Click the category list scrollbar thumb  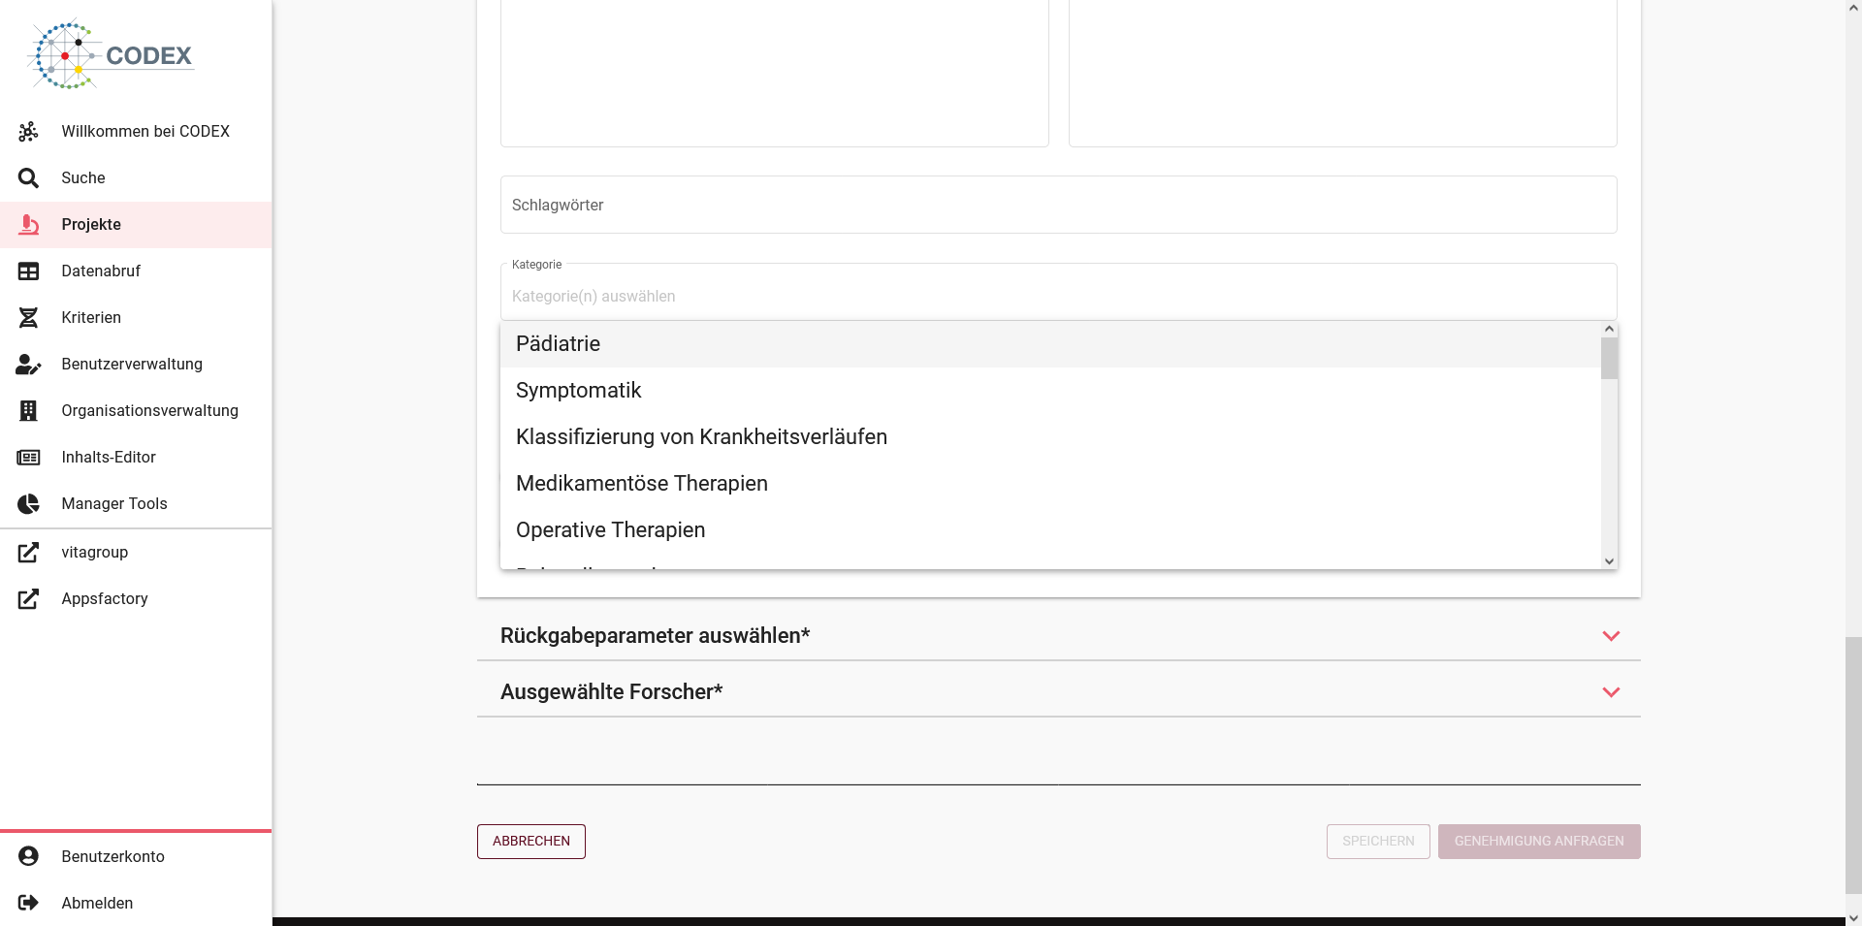point(1609,359)
